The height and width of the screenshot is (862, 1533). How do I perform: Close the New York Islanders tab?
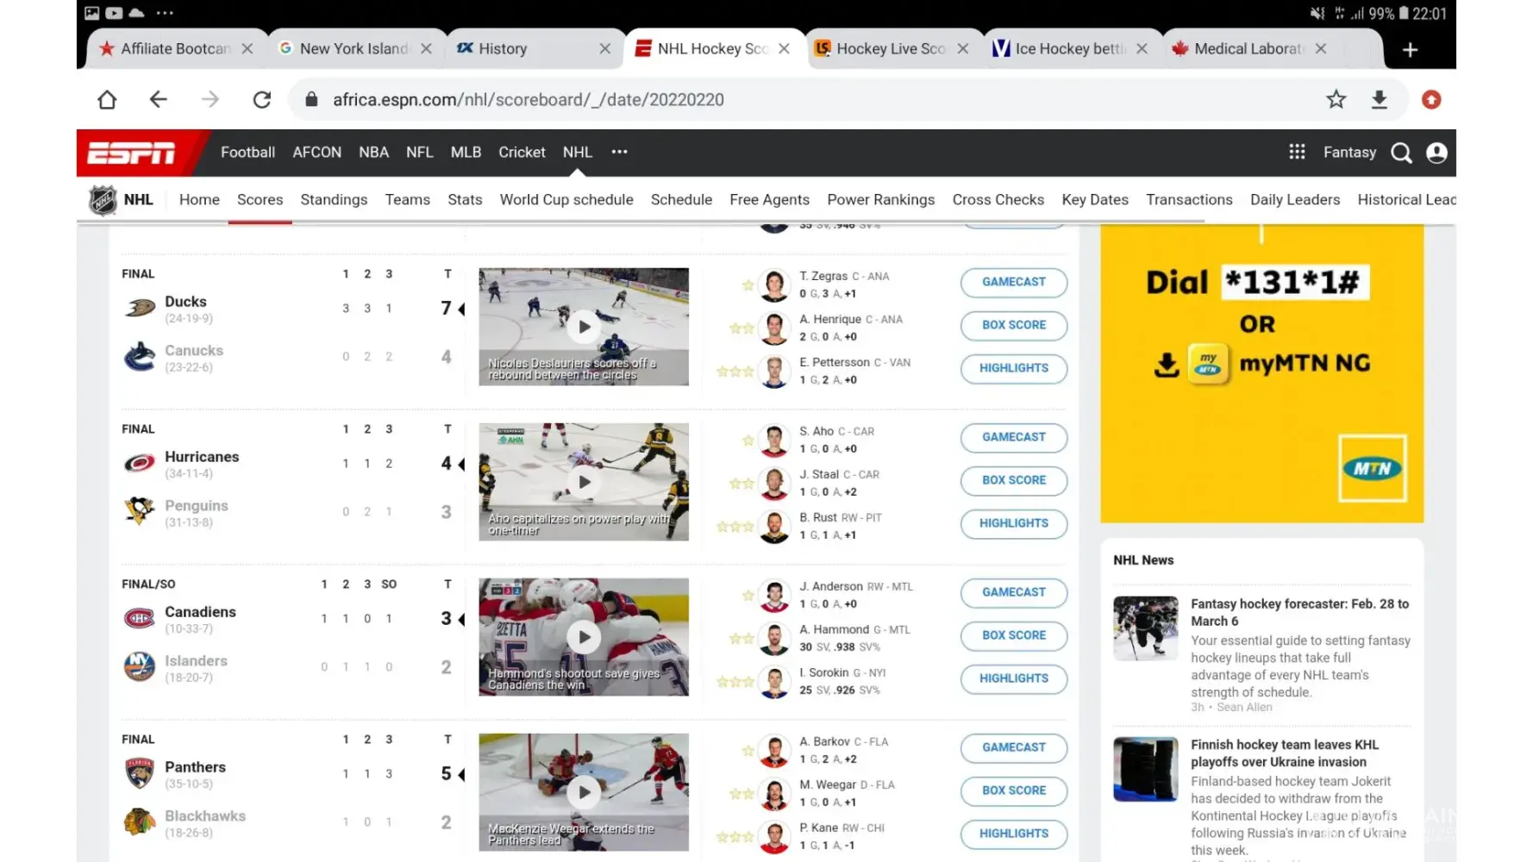(426, 49)
